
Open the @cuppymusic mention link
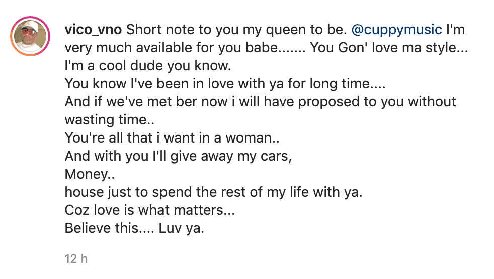pos(396,30)
